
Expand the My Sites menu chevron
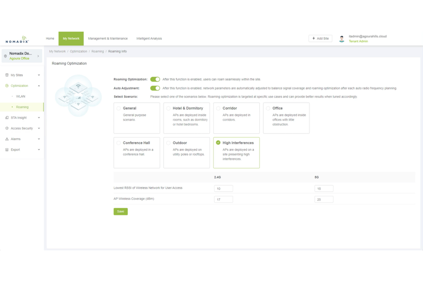point(39,75)
